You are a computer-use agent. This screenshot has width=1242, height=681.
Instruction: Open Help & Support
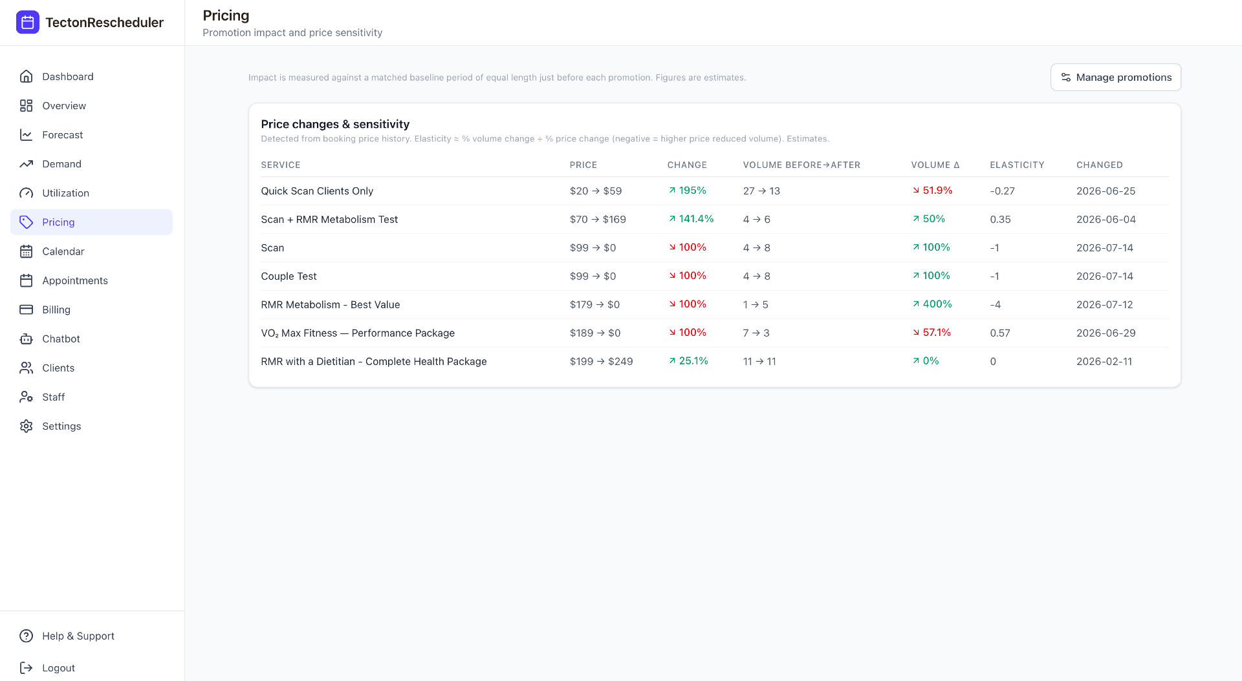pos(91,635)
